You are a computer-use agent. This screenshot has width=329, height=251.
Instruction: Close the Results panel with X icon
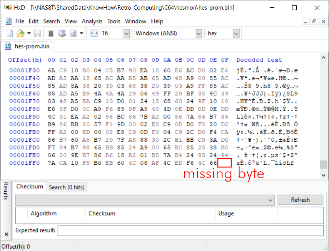[6, 234]
